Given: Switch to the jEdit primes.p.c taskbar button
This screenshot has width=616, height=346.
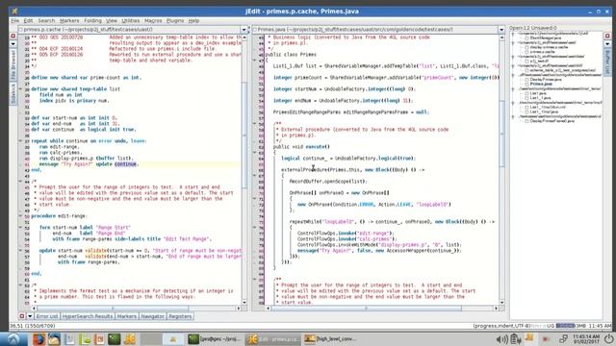Looking at the screenshot, I should 273,339.
